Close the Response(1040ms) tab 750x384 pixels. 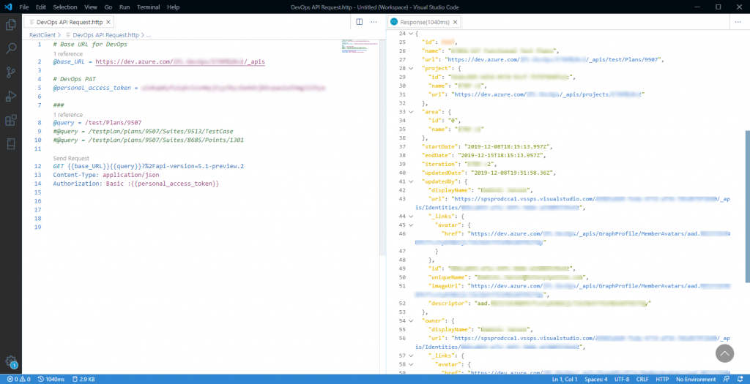tap(456, 22)
